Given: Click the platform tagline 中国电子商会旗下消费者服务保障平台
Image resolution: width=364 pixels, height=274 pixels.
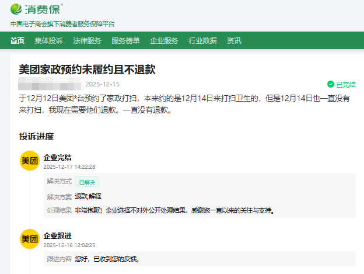Looking at the screenshot, I should [62, 24].
